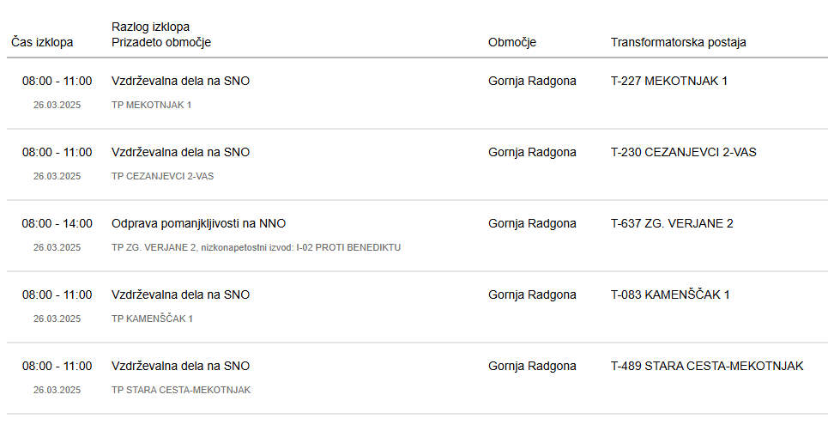Image resolution: width=828 pixels, height=431 pixels.
Task: Select T-637 ZG. VERJANE 2 station entry
Action: click(672, 223)
